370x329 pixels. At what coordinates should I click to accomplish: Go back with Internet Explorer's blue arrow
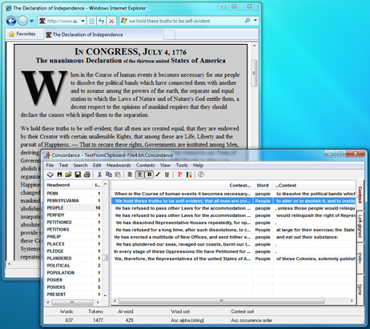(11, 21)
